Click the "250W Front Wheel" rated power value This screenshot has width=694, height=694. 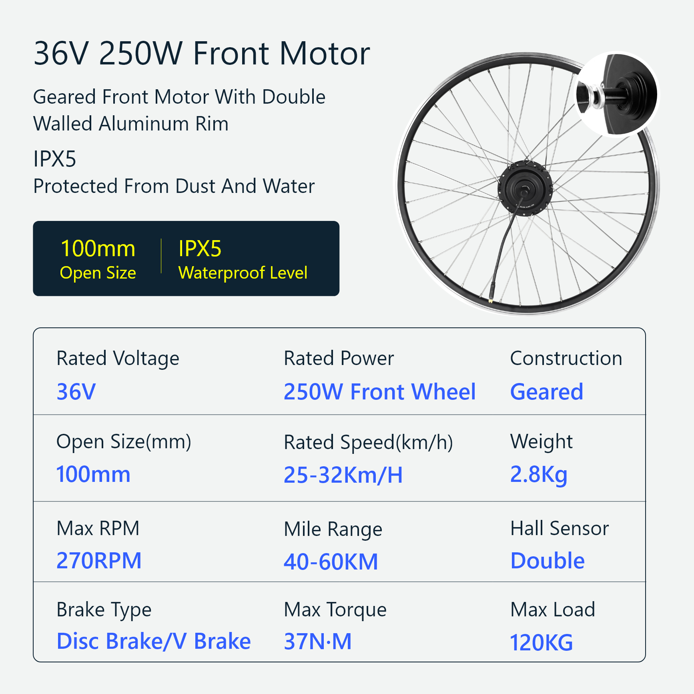[x=379, y=391]
